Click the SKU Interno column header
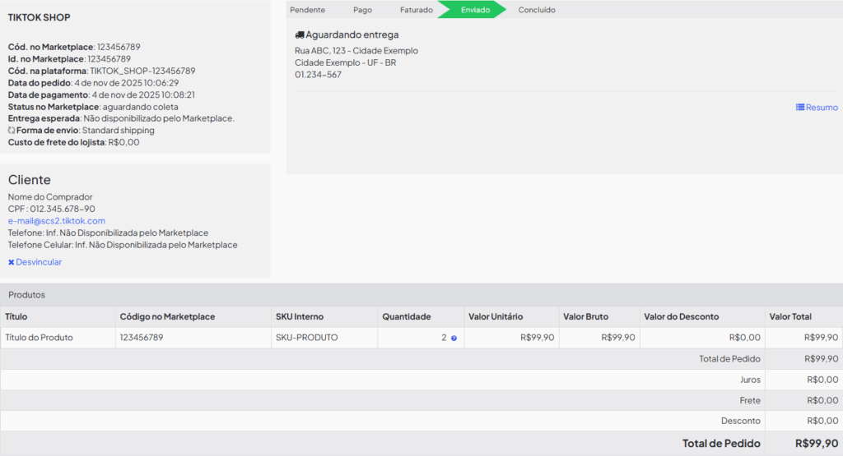Image resolution: width=843 pixels, height=456 pixels. click(299, 317)
